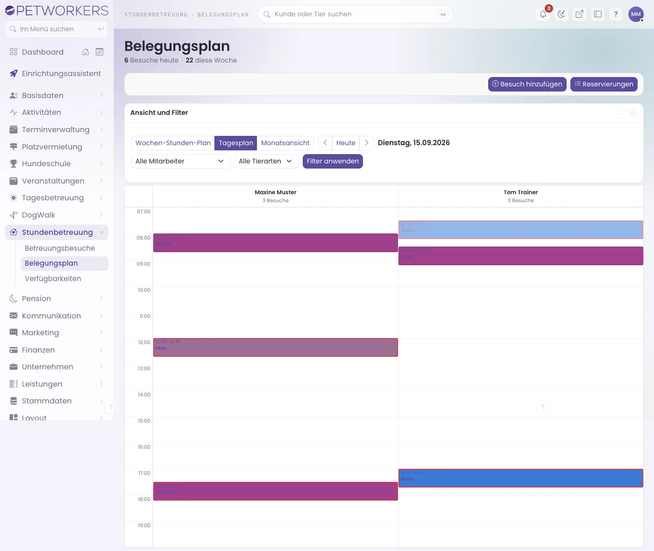Image resolution: width=654 pixels, height=551 pixels.
Task: Open the Kommunikation envelope icon
Action: pos(14,316)
